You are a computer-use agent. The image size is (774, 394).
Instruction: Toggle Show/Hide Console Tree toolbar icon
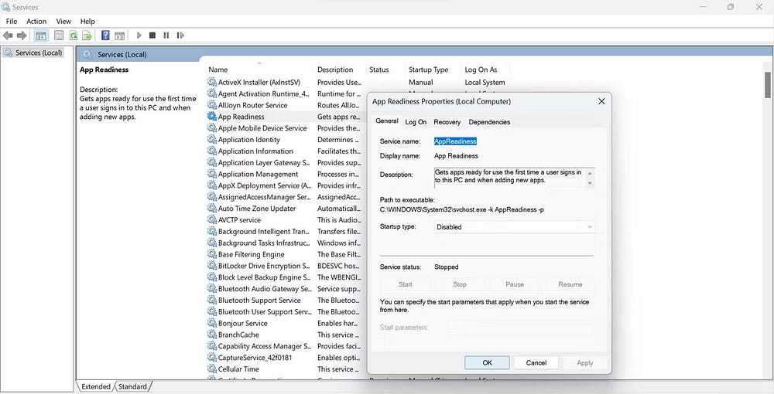tap(42, 36)
